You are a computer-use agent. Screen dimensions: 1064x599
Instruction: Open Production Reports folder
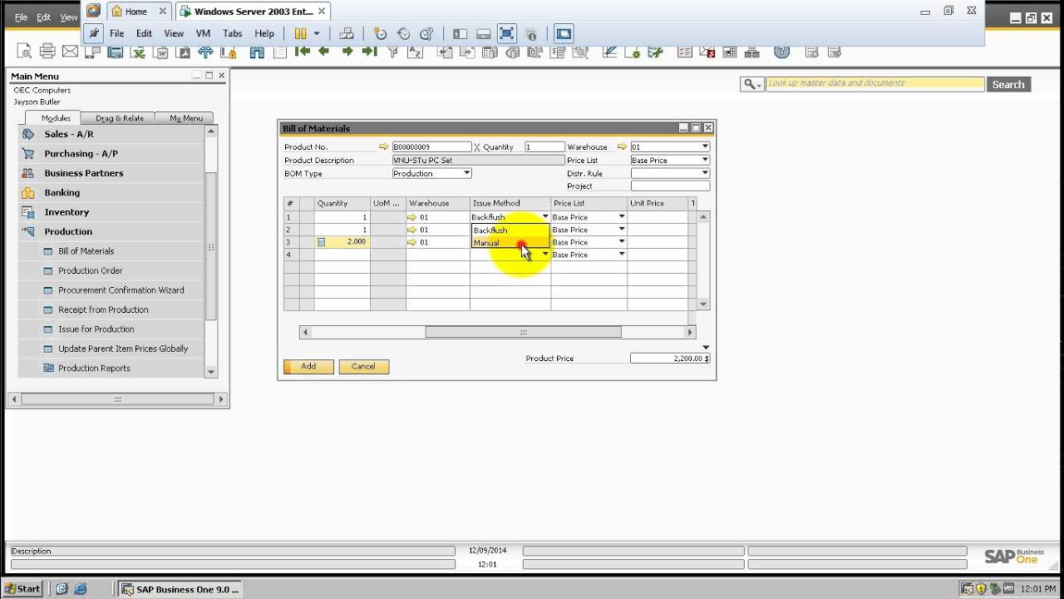click(94, 368)
